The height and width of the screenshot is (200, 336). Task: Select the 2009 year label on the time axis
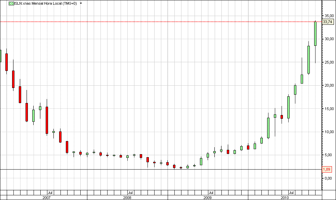coord(207,198)
